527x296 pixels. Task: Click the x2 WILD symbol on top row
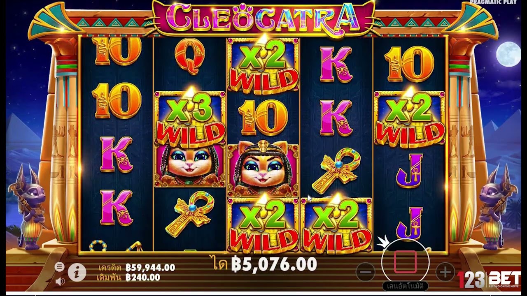coord(263,66)
